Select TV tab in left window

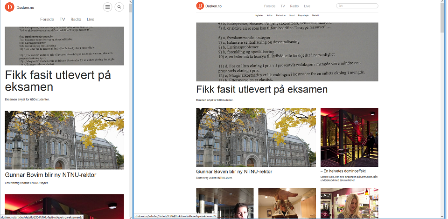(62, 20)
